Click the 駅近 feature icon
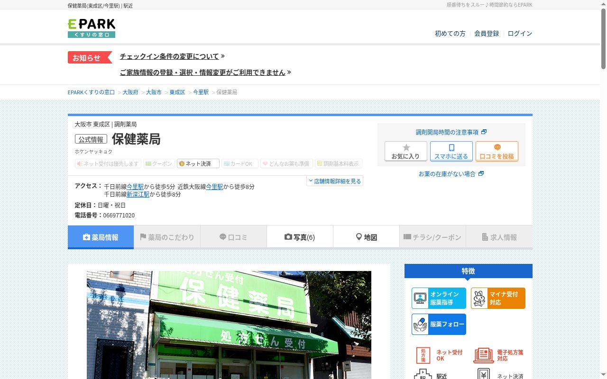Viewport: 607px width, 379px height. tap(431, 375)
